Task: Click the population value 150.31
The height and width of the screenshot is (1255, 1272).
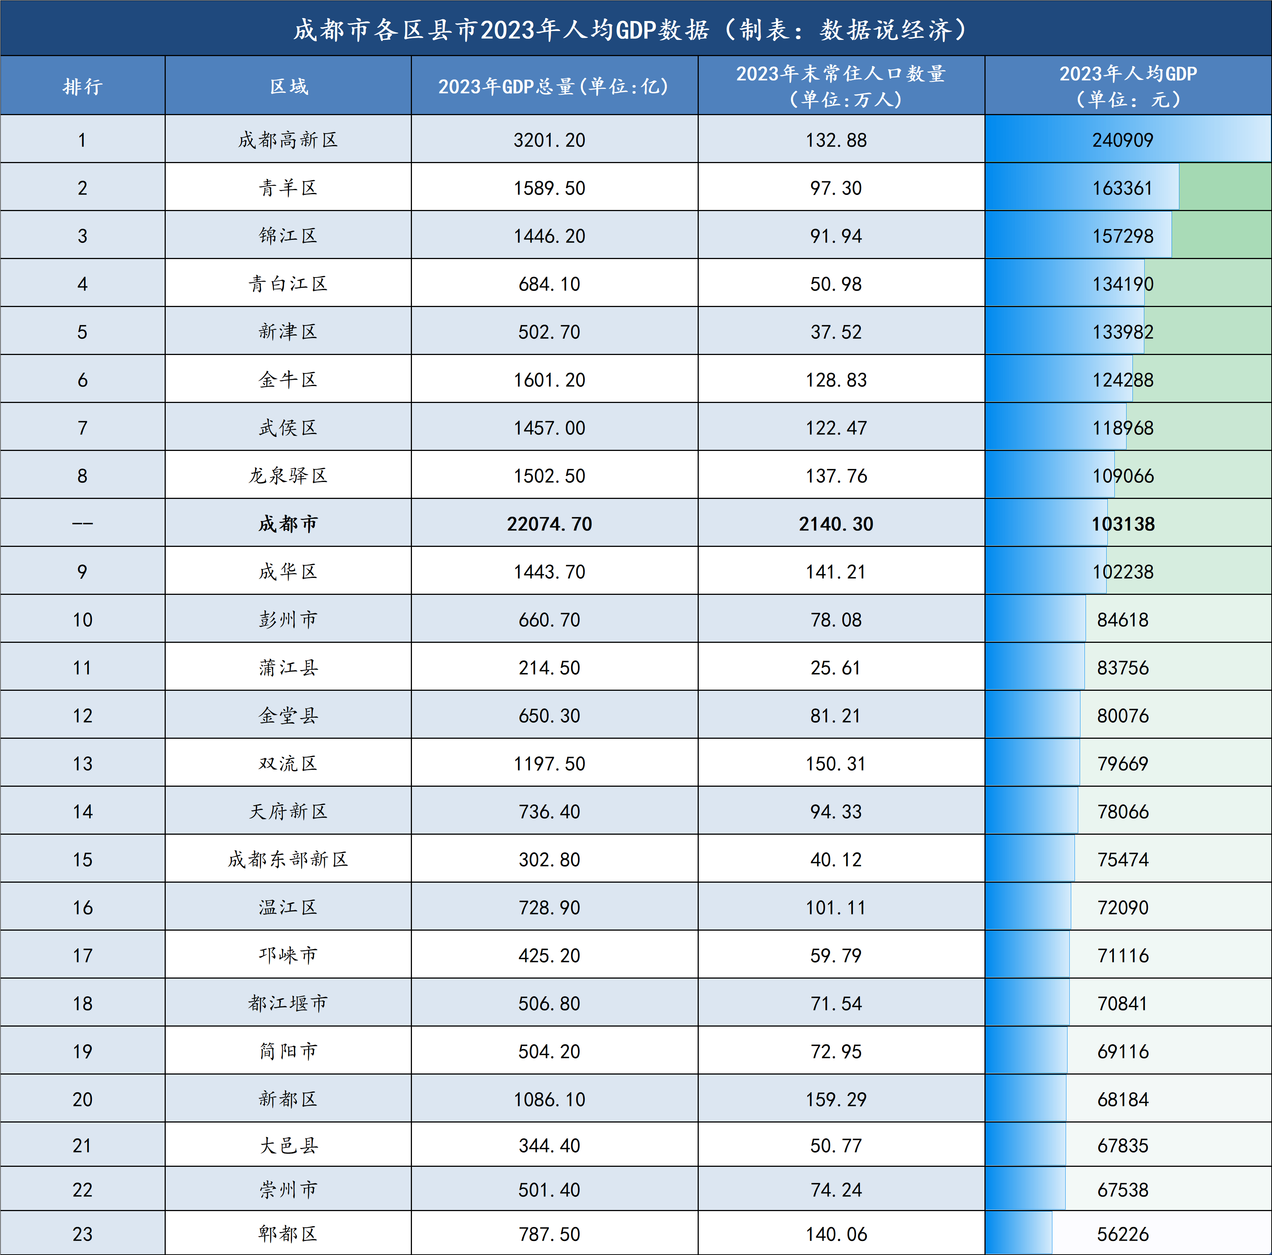Action: 836,765
